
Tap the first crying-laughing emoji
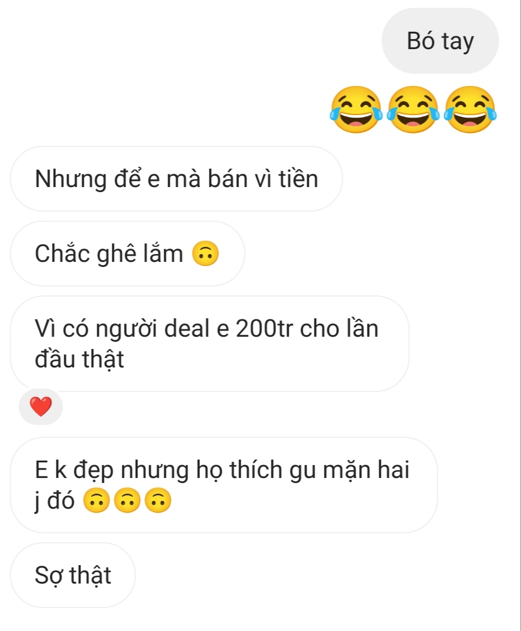pos(356,109)
